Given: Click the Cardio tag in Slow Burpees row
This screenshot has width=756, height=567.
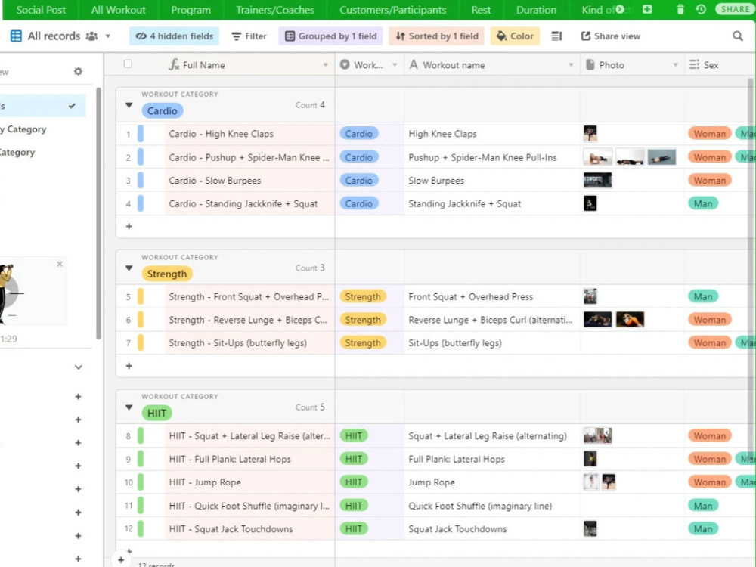Looking at the screenshot, I should (x=358, y=181).
